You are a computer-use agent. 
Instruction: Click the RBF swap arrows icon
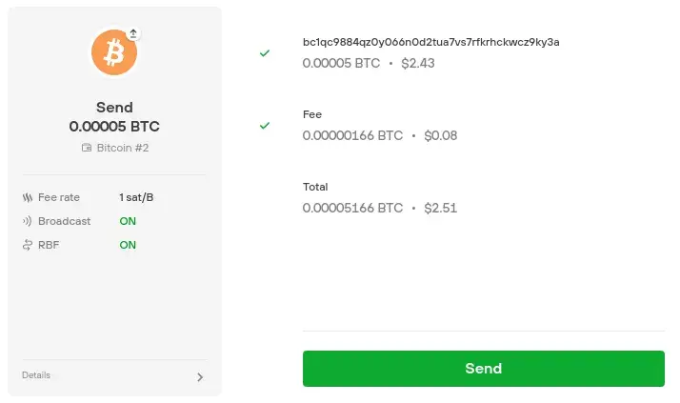[28, 245]
